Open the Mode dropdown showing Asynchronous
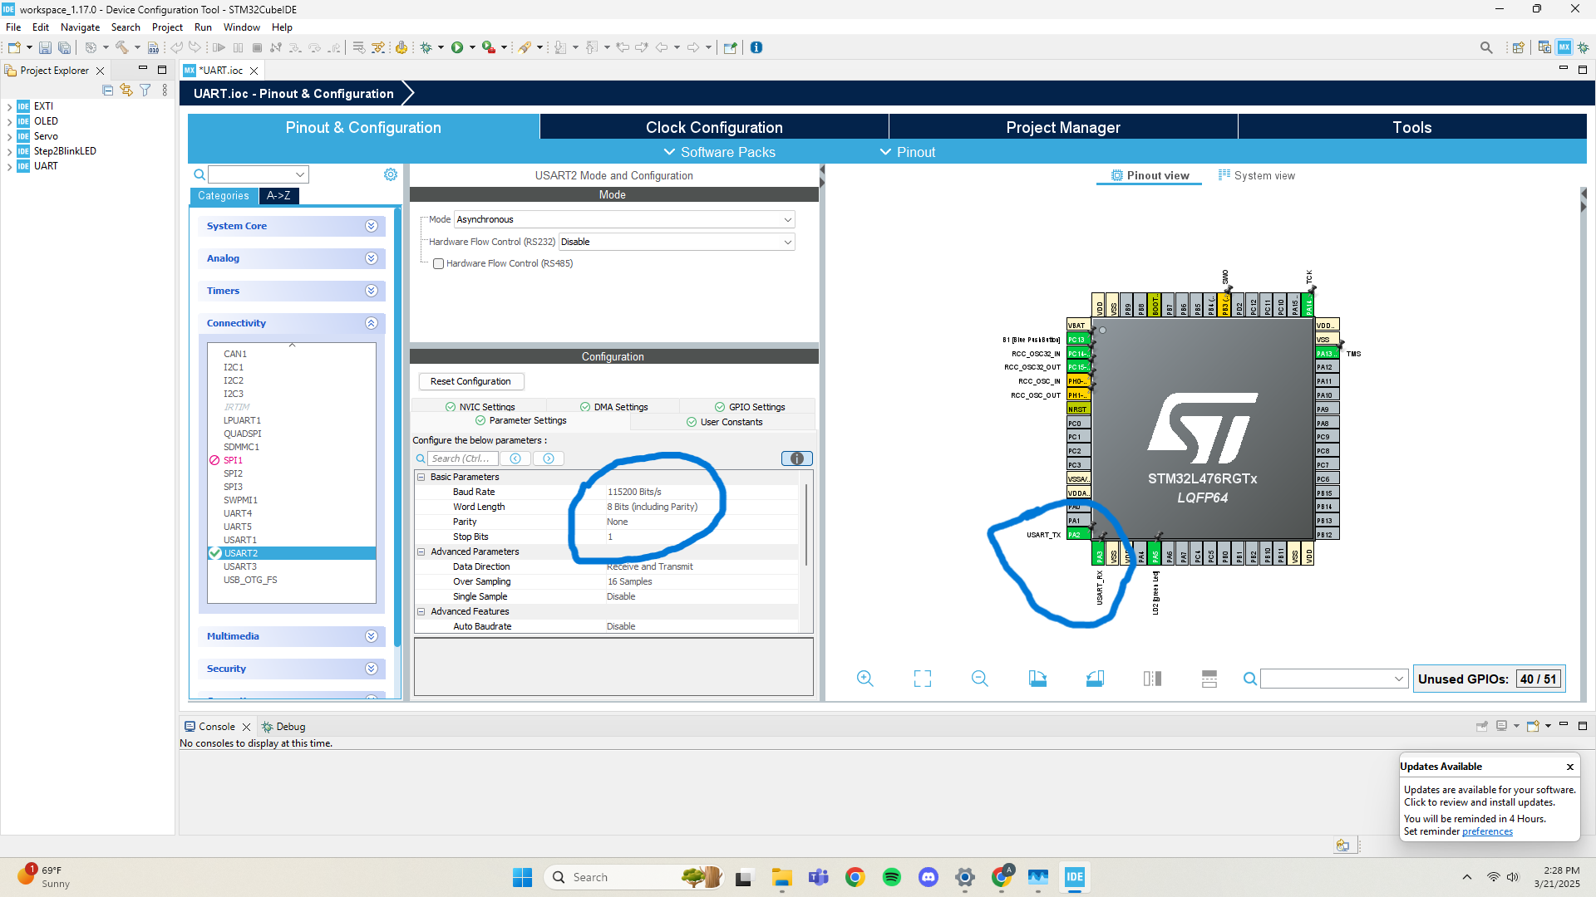 pyautogui.click(x=786, y=219)
